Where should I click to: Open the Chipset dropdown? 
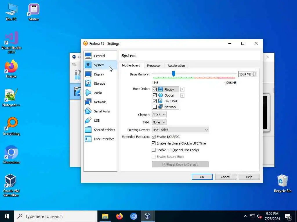tap(159, 114)
